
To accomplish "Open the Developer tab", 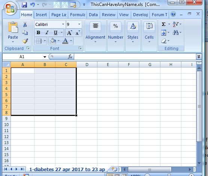I will [141, 15].
